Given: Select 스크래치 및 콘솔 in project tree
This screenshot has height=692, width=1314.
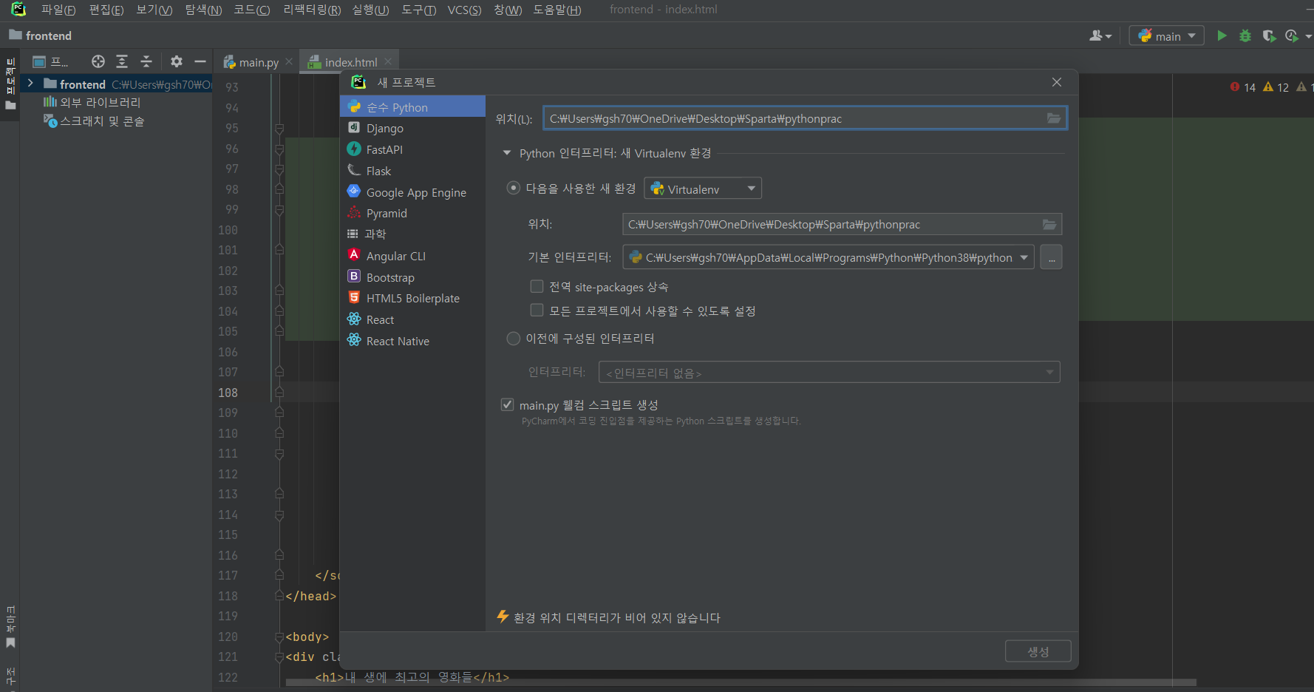Looking at the screenshot, I should click(x=94, y=121).
